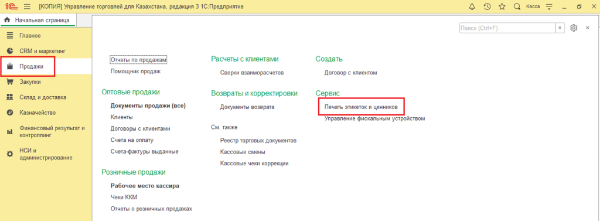Image resolution: width=600 pixels, height=221 pixels.
Task: Click the Продажи shopping bag icon
Action: (11, 66)
